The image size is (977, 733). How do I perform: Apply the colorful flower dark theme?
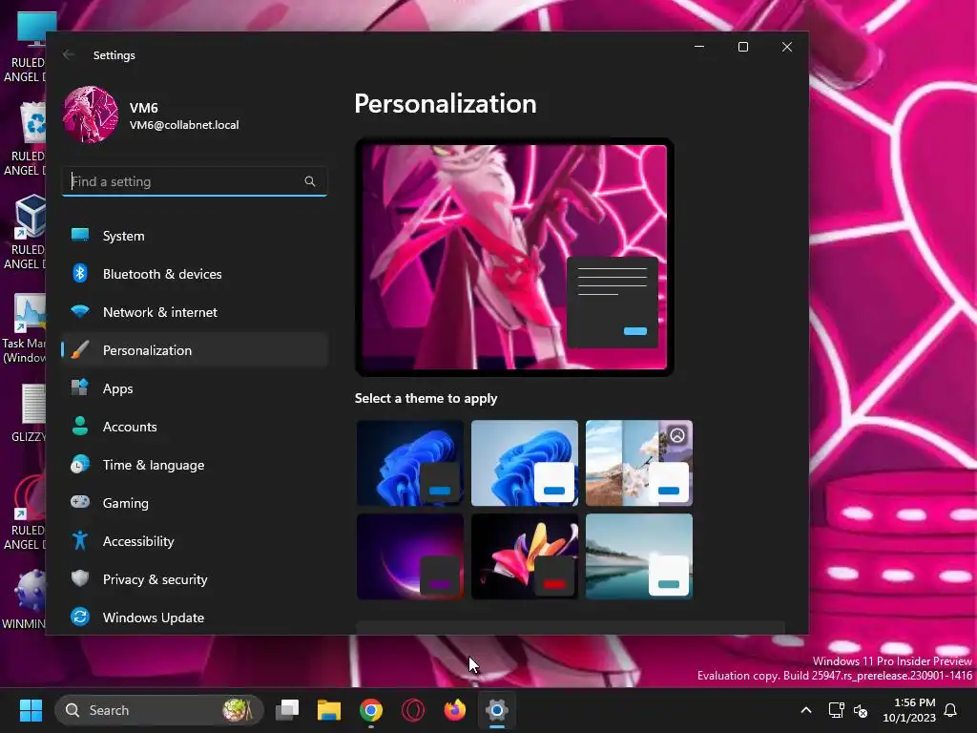(x=525, y=556)
